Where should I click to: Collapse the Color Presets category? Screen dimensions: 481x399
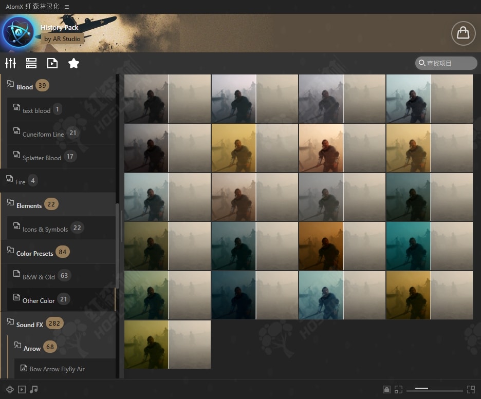(x=34, y=253)
